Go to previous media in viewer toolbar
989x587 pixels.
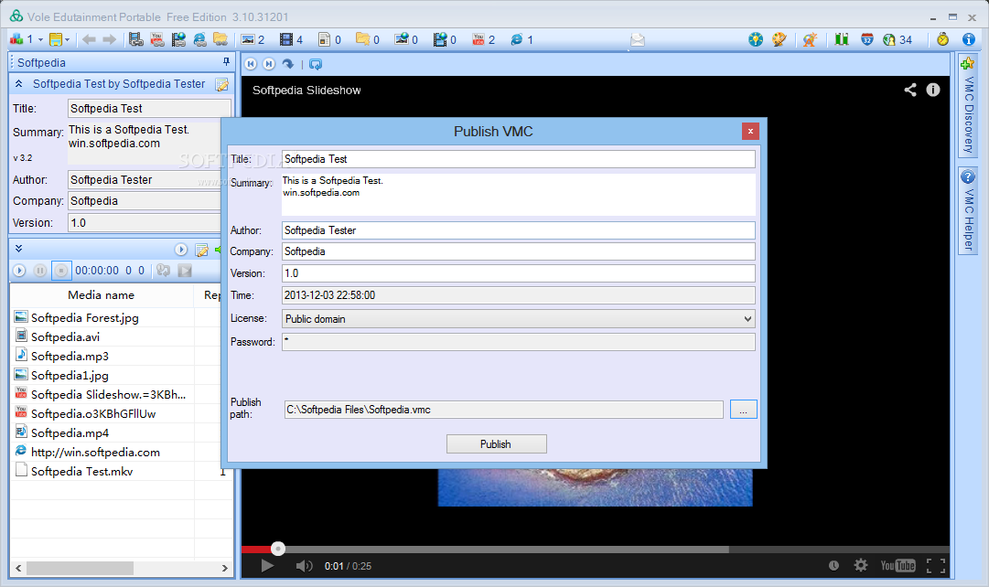click(x=251, y=64)
